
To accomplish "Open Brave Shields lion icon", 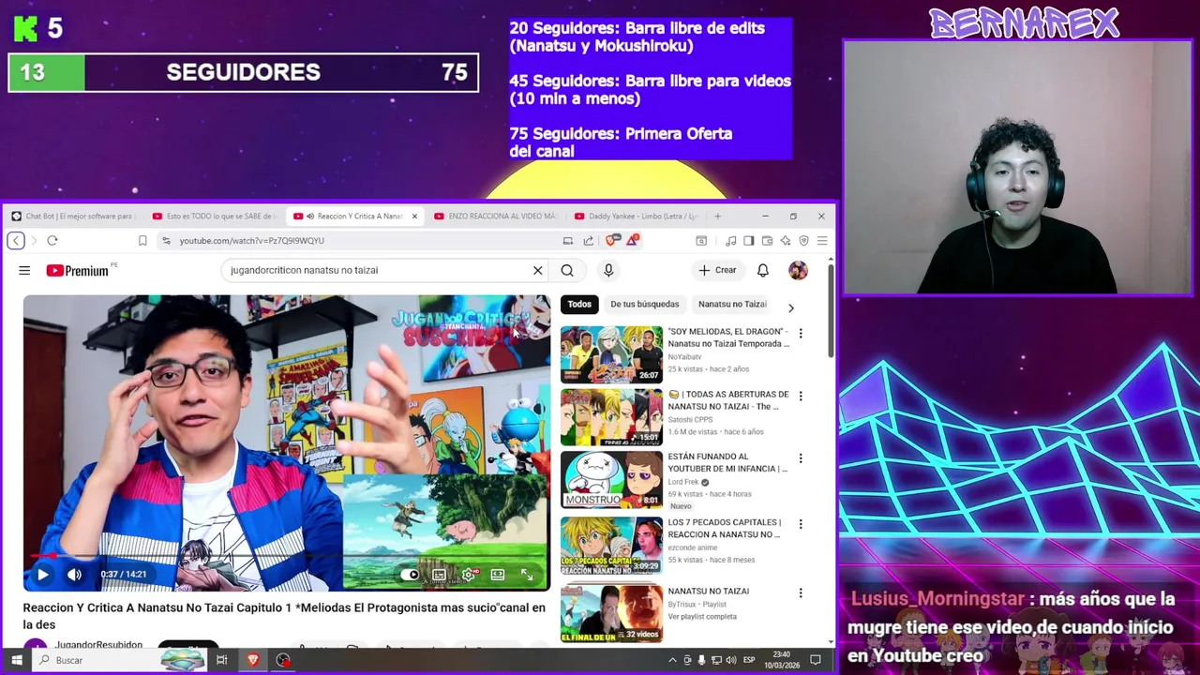I will 612,241.
